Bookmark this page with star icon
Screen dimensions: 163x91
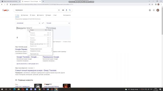pyautogui.click(x=152, y=5)
